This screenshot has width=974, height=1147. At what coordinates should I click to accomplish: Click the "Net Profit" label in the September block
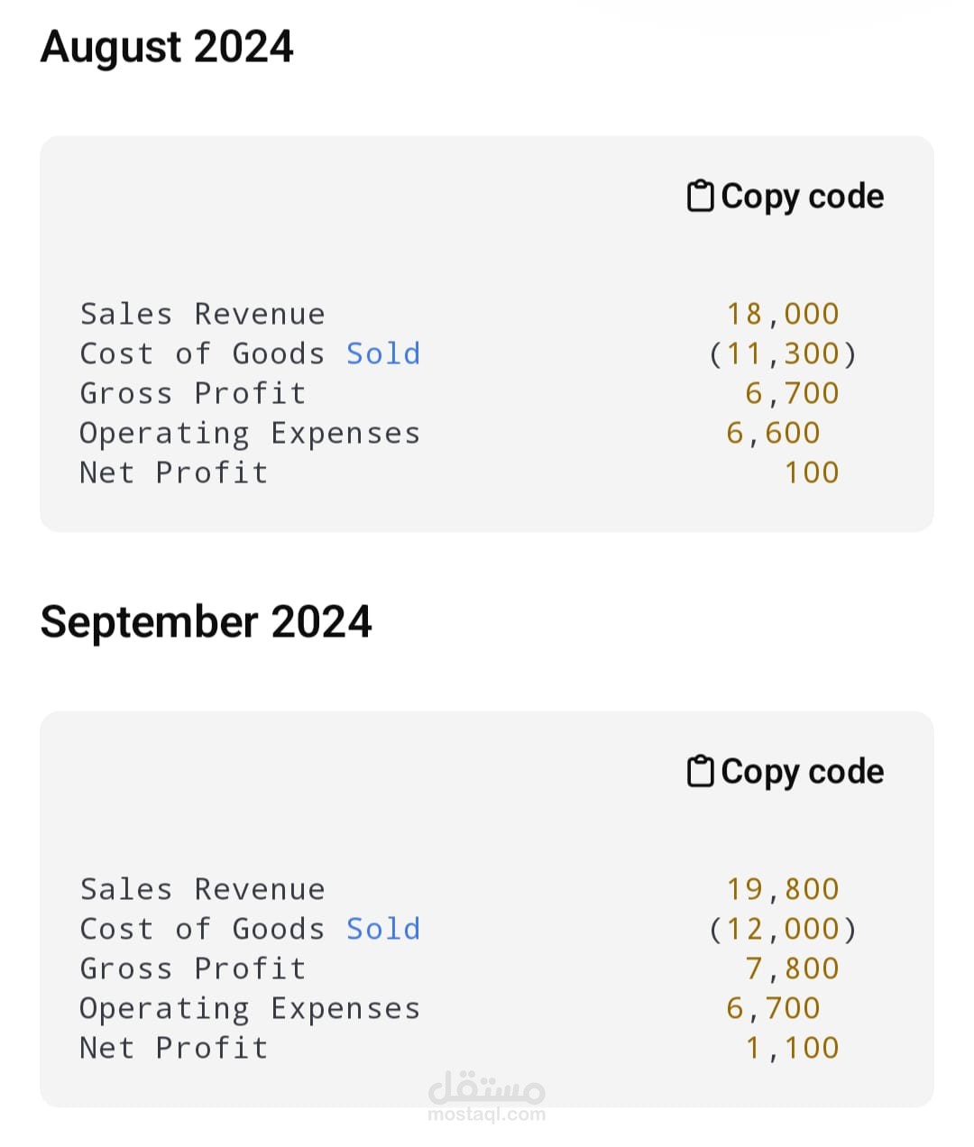(x=174, y=1048)
